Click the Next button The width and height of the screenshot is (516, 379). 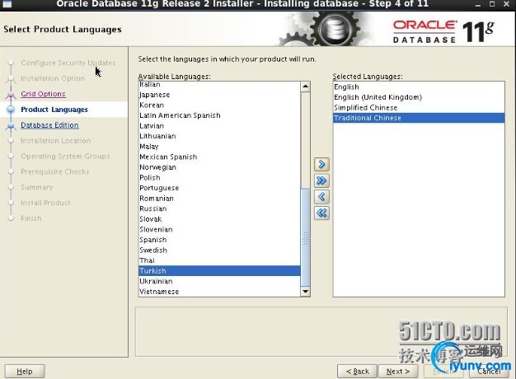(x=398, y=371)
